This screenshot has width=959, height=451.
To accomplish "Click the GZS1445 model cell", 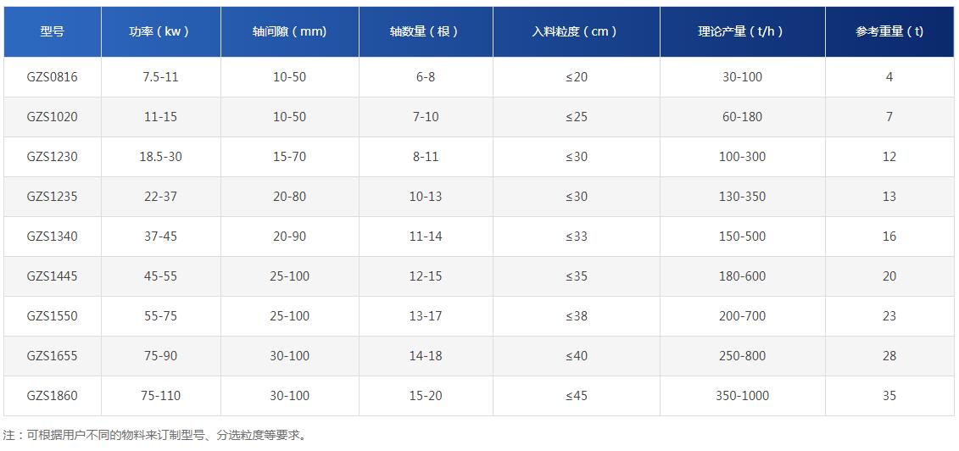I will pyautogui.click(x=52, y=276).
